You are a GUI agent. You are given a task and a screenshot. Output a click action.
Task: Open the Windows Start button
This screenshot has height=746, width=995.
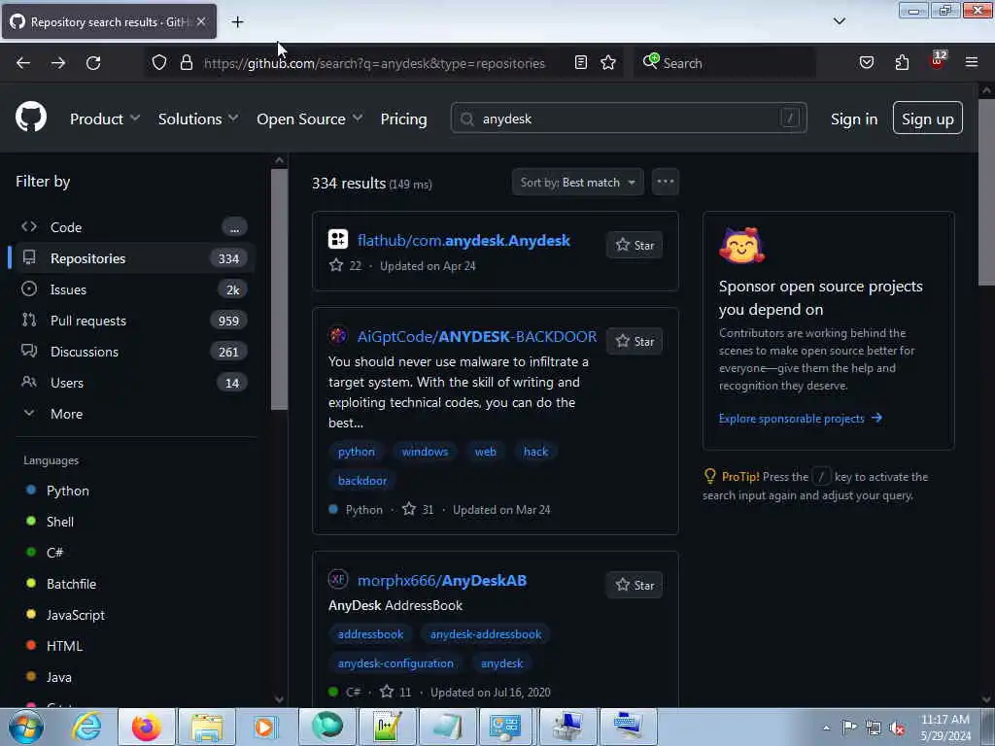tap(26, 727)
